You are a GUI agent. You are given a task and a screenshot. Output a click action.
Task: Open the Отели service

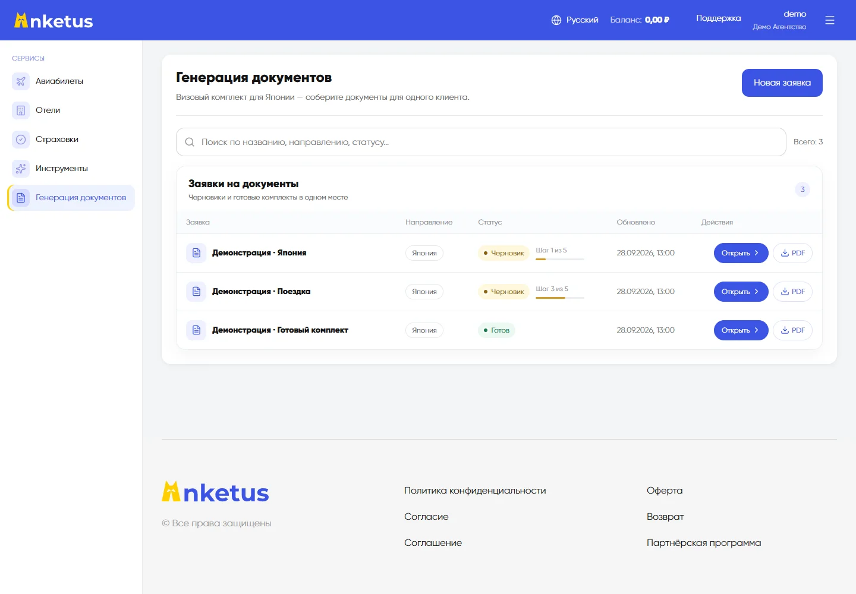(x=71, y=110)
